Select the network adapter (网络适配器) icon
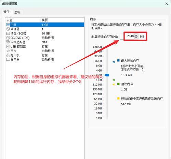 coord(8,42)
